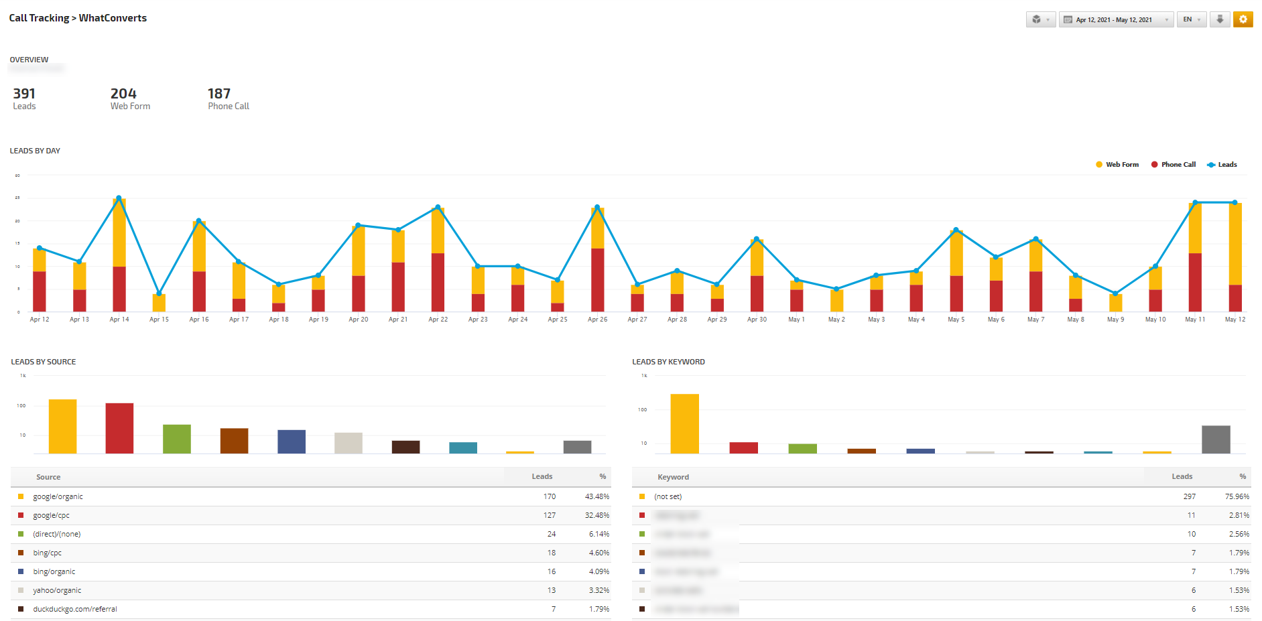
Task: Click the gray bar in Leads by Source chart
Action: point(577,447)
